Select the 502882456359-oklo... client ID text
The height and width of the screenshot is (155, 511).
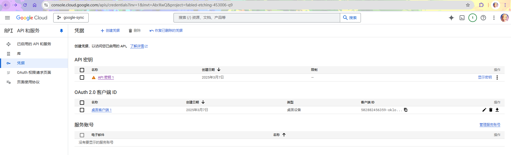coord(381,110)
